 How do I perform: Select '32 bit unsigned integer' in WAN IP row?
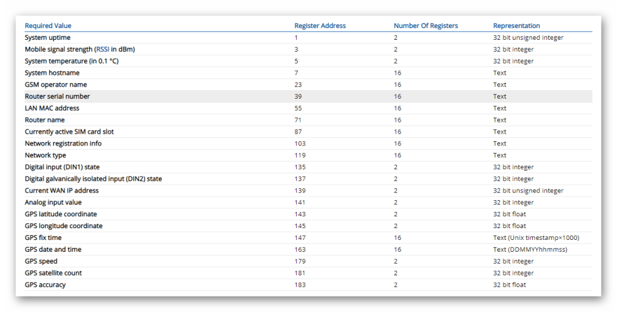tap(528, 191)
